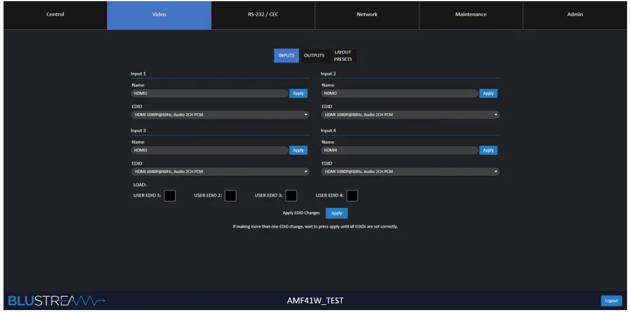The image size is (630, 313).
Task: Switch to the Network tab
Action: pyautogui.click(x=367, y=15)
